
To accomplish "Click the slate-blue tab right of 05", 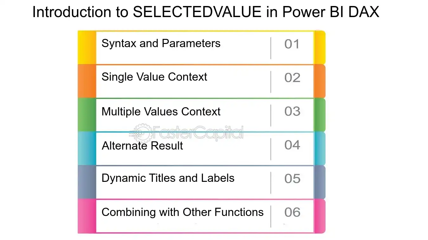I will [320, 182].
